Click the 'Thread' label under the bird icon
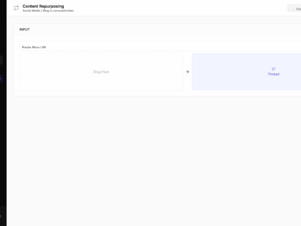Image resolution: width=301 pixels, height=226 pixels. click(x=273, y=74)
